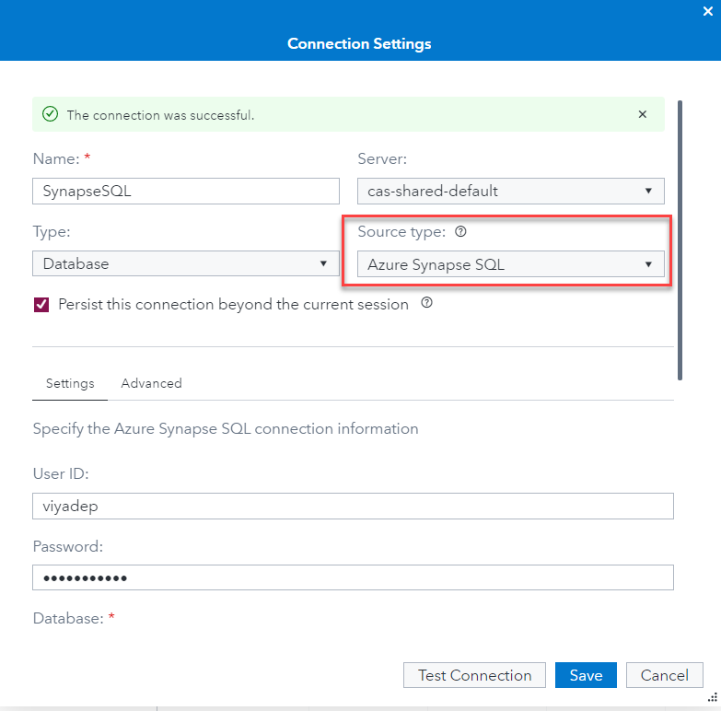Click the dialog resize grip corner
Screen dimensions: 721x711
[x=712, y=701]
